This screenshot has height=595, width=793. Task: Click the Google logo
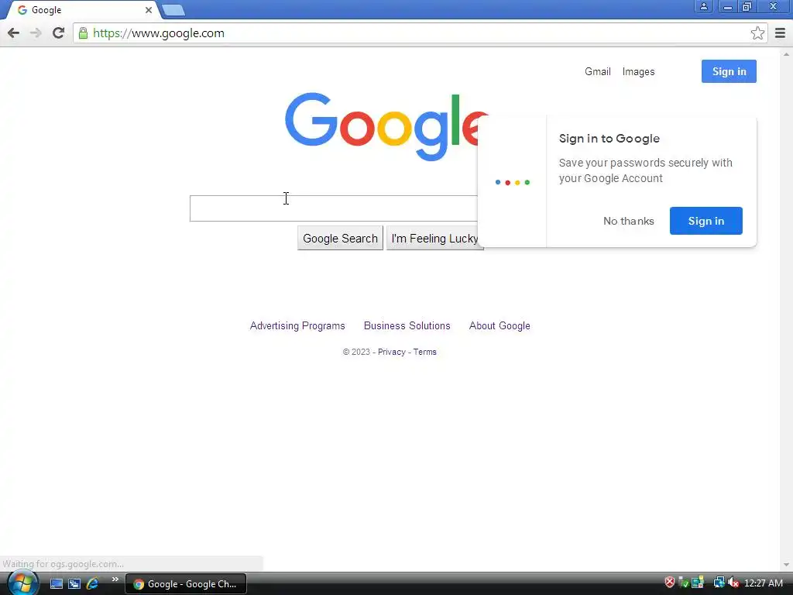click(386, 126)
